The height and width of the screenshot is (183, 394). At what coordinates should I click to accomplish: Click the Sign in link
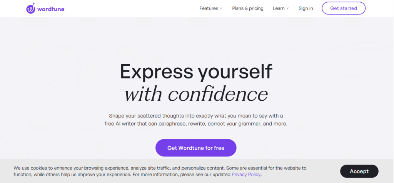306,8
